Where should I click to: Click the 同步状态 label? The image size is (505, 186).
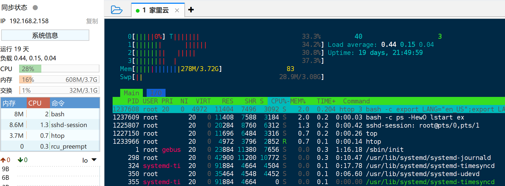click(x=14, y=8)
